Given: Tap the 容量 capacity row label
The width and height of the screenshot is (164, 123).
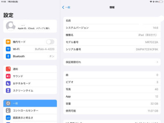Looking at the screenshot, I should pos(68,104).
